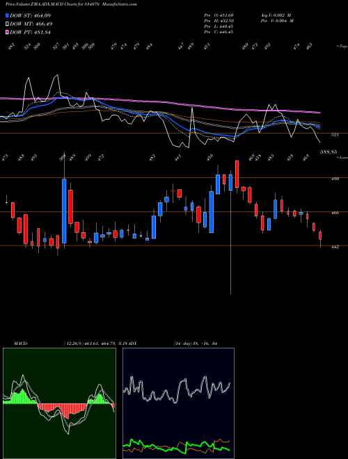The width and height of the screenshot is (348, 459).
Task: Click the 'MACD:' panel heading
Action: pos(20,344)
